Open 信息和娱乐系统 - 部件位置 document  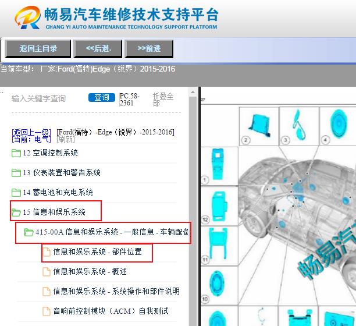point(97,251)
